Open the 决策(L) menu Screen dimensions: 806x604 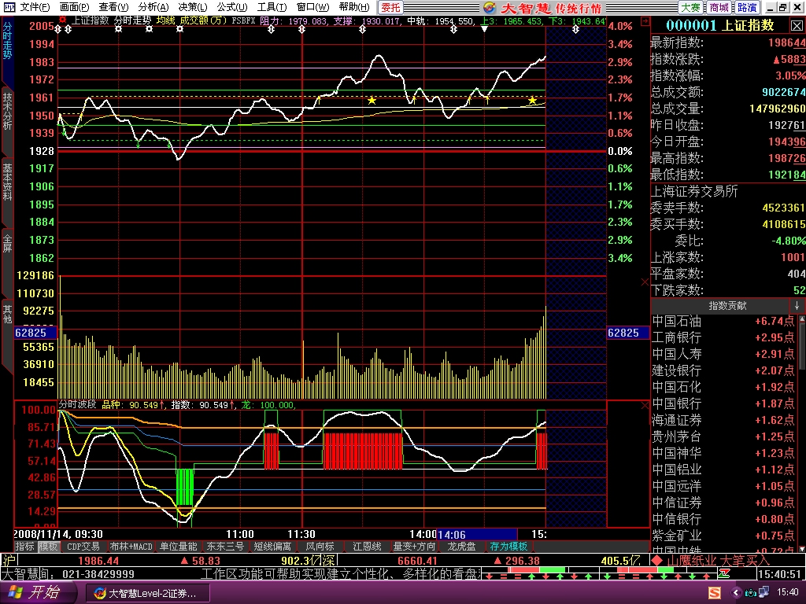tap(192, 7)
